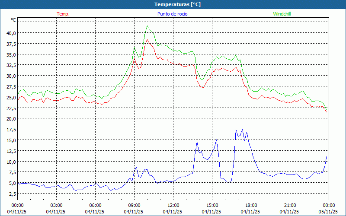Select the 21:00 time axis label

click(x=290, y=205)
